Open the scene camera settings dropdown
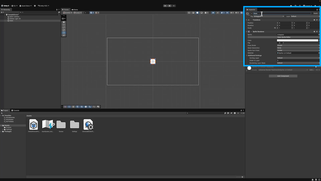 (237, 13)
